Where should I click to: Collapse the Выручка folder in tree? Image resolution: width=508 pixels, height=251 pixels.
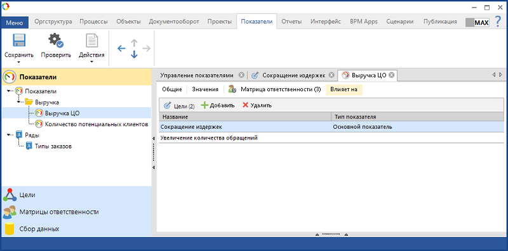[19, 102]
